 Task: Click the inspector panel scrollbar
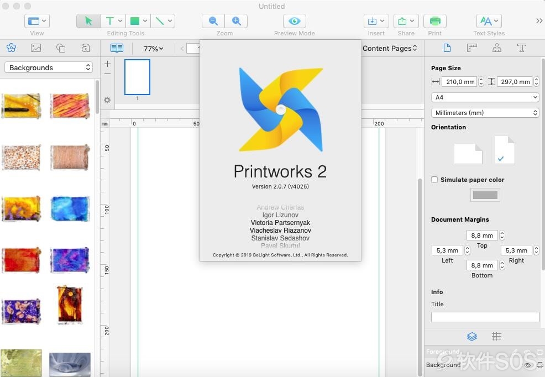[x=543, y=163]
